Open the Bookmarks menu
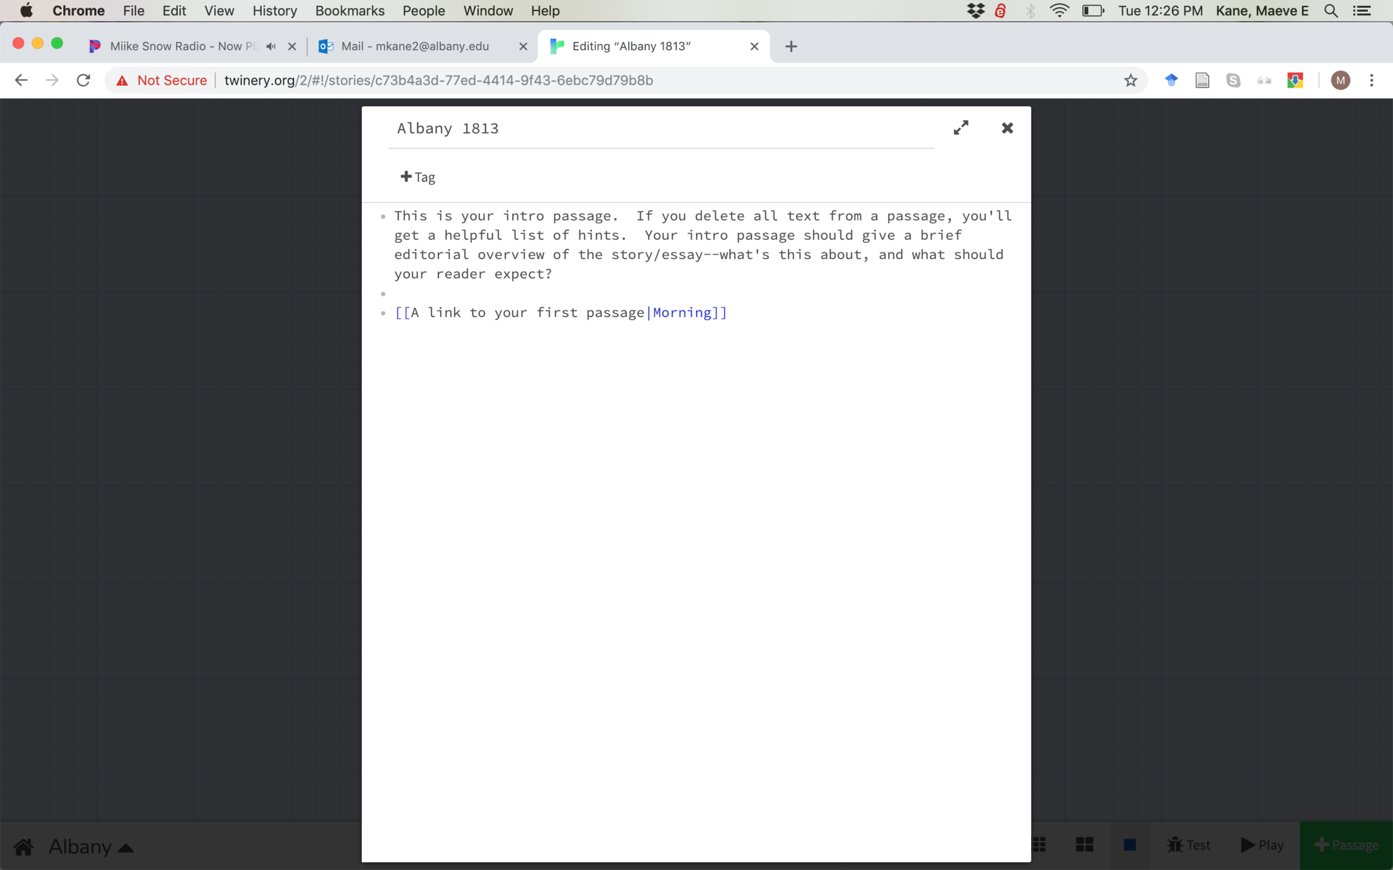 (350, 11)
